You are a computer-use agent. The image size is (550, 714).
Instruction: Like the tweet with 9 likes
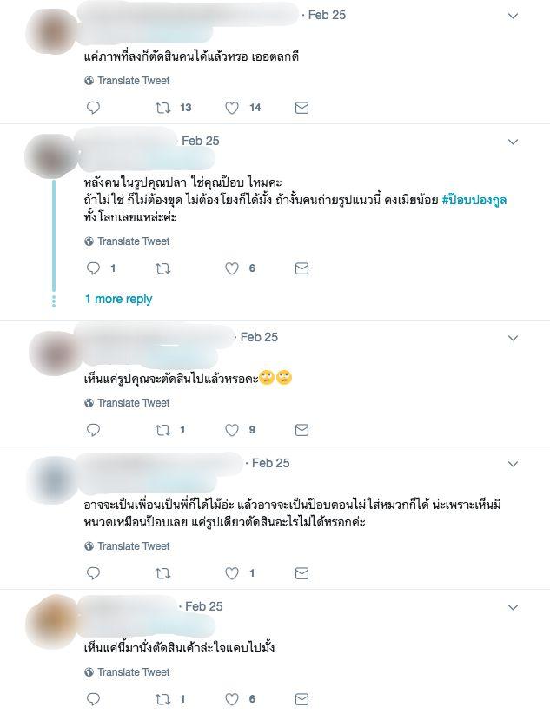coord(232,430)
